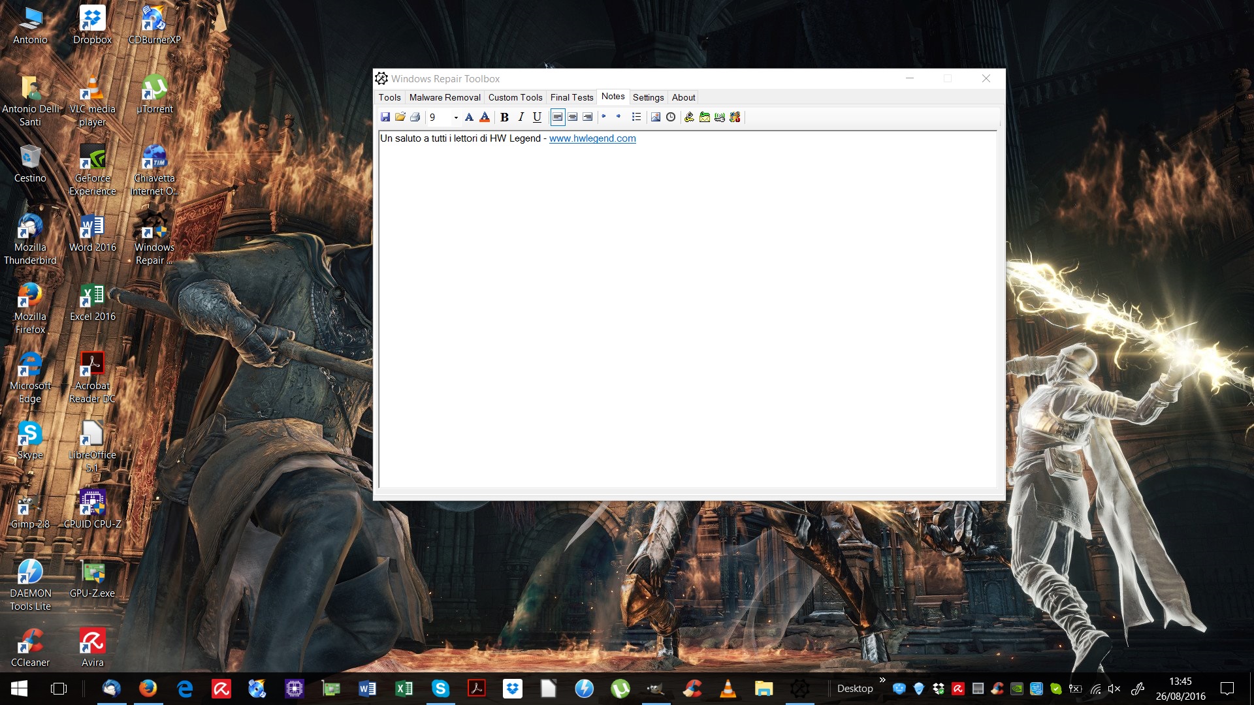Viewport: 1254px width, 705px height.
Task: Follow the www.hwlegend.com link
Action: tap(592, 138)
